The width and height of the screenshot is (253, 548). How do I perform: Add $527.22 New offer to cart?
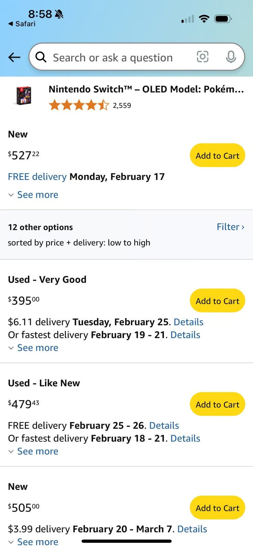tap(217, 155)
